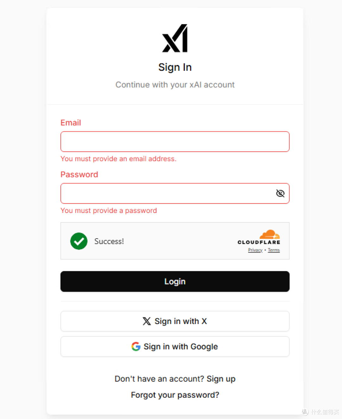Click the CLOUDFLARE wordmark text
342x419 pixels.
pos(259,242)
